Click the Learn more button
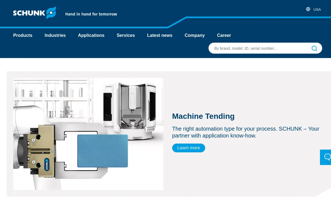This screenshot has height=220, width=331. click(189, 148)
